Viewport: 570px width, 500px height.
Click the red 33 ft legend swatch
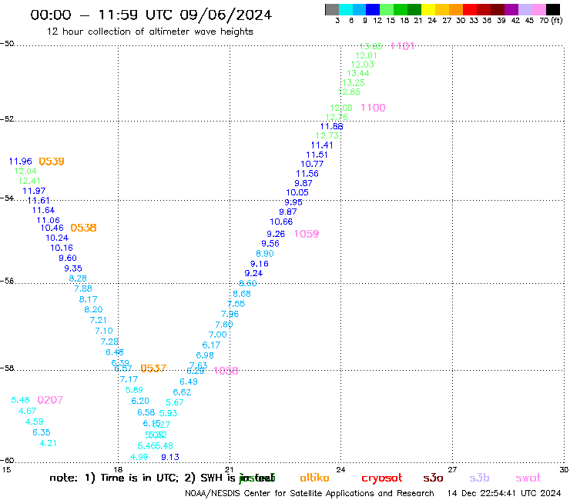(x=469, y=9)
